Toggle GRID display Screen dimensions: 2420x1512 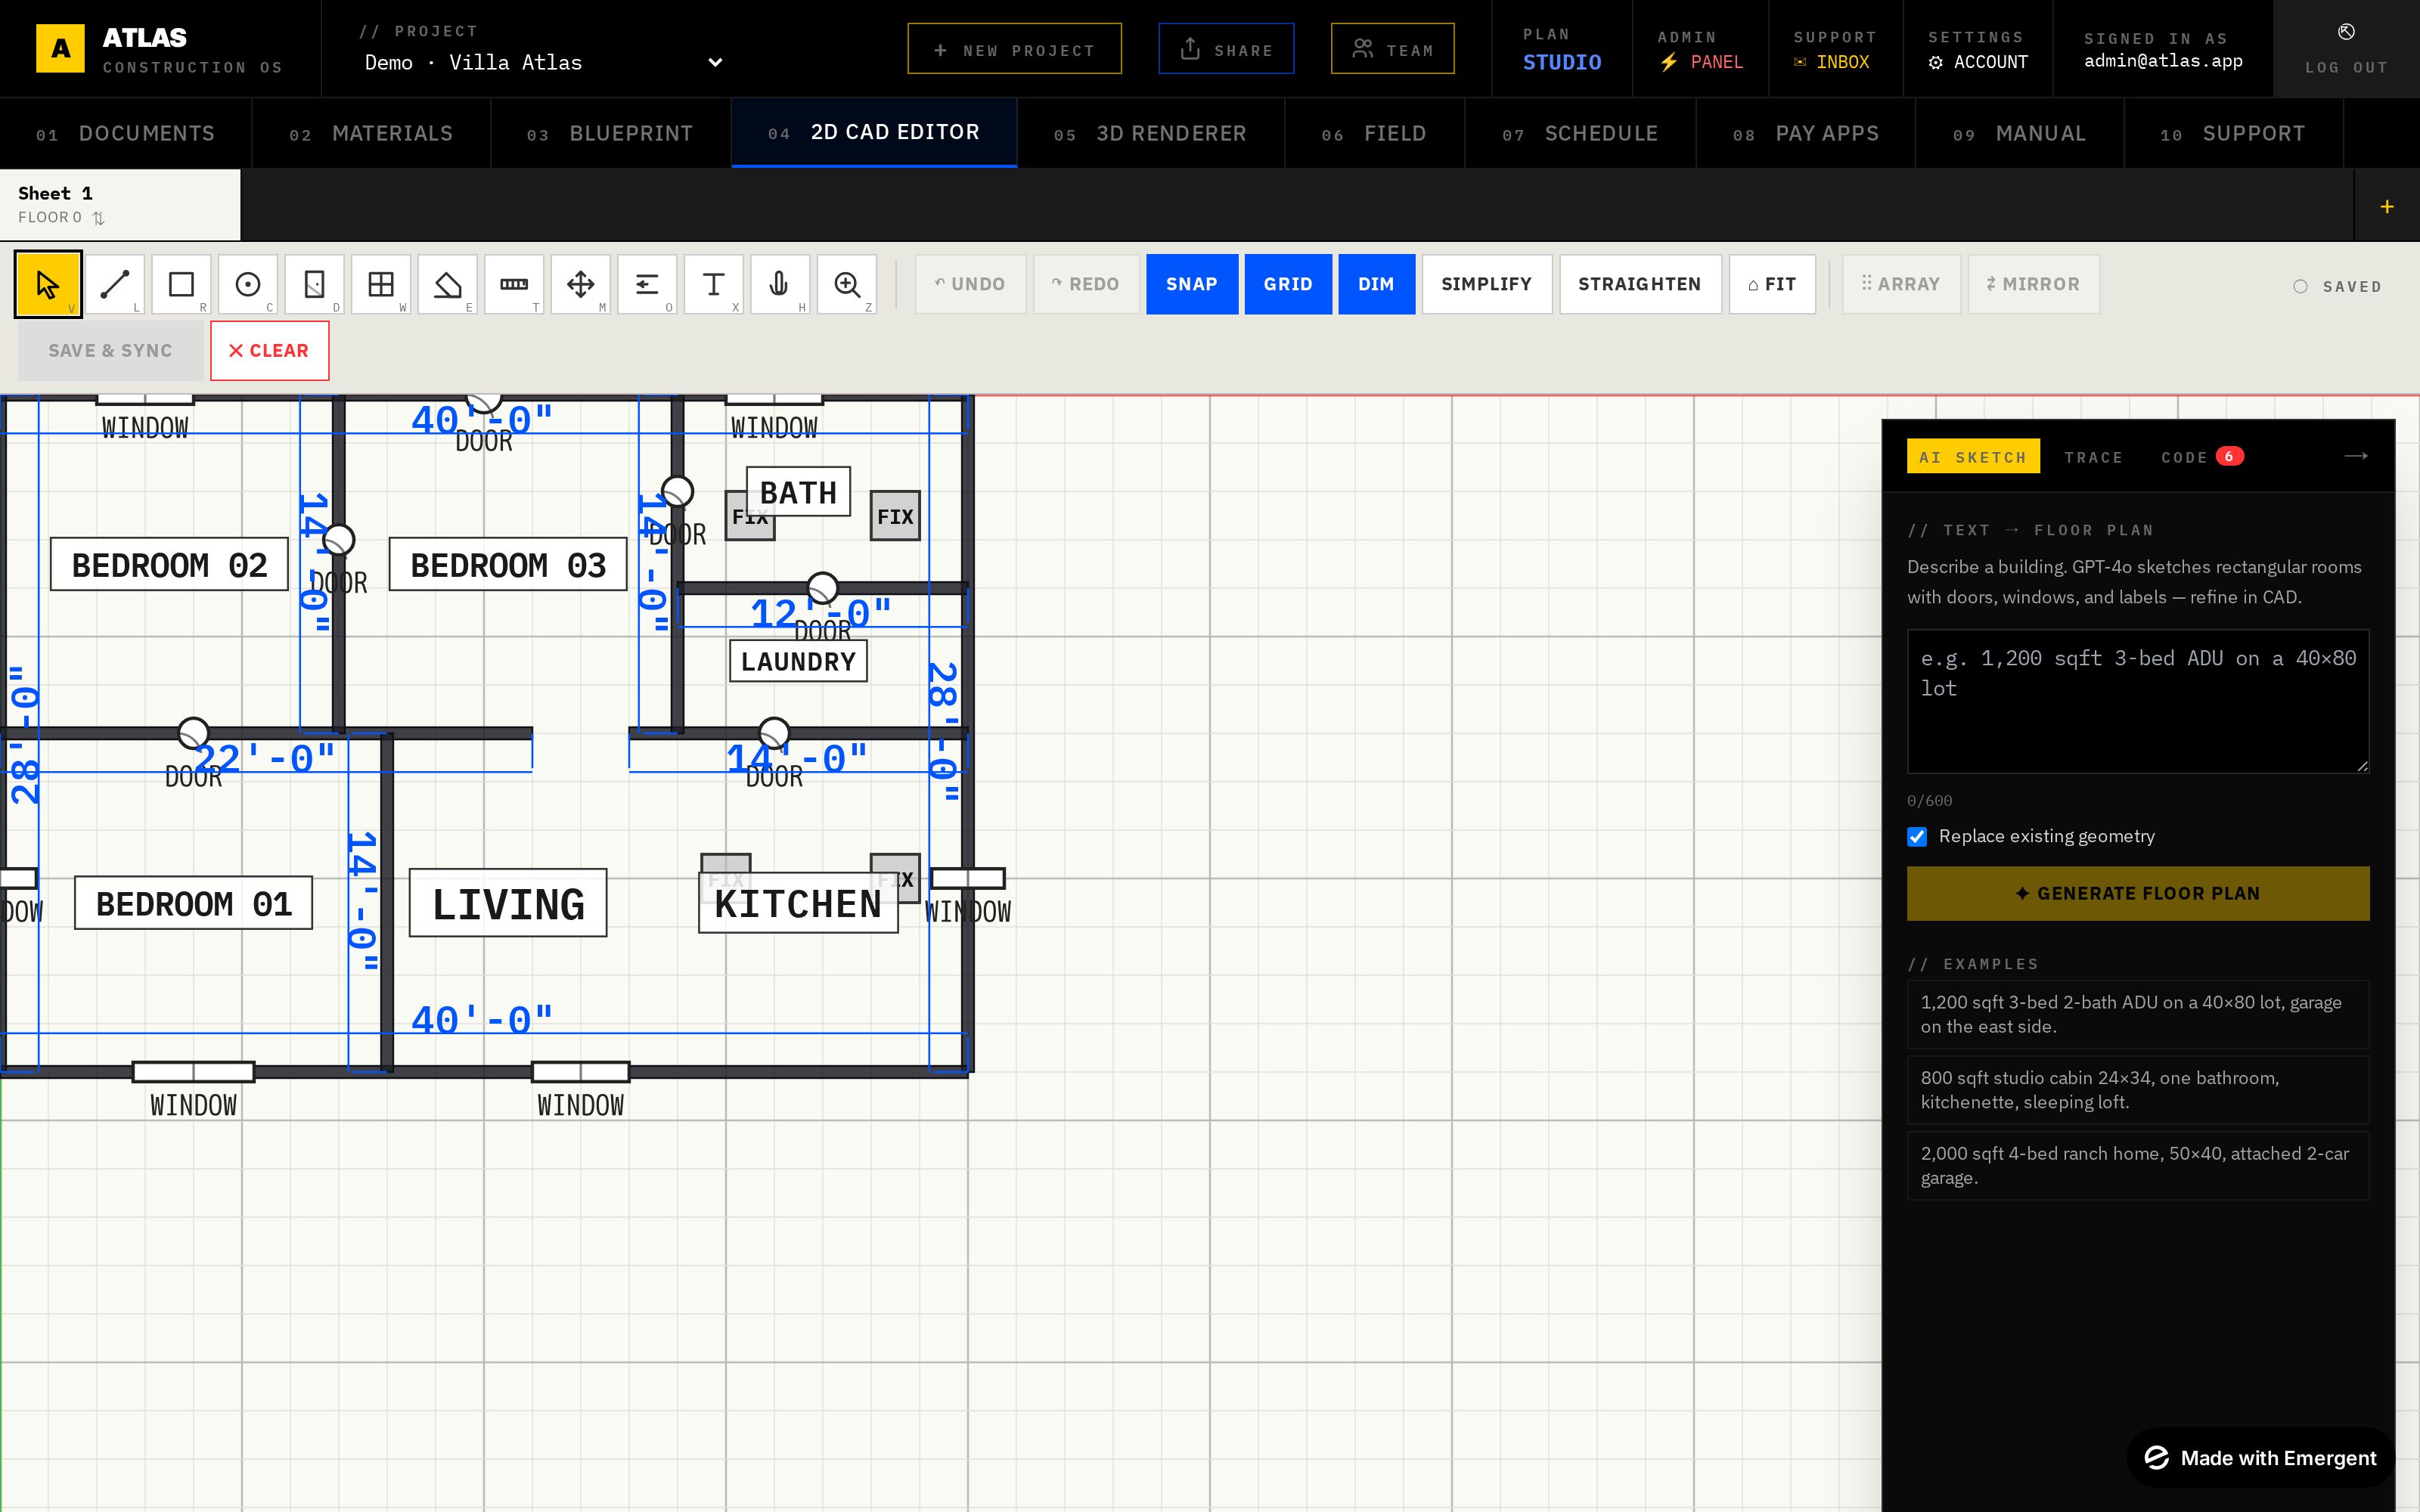pyautogui.click(x=1288, y=284)
